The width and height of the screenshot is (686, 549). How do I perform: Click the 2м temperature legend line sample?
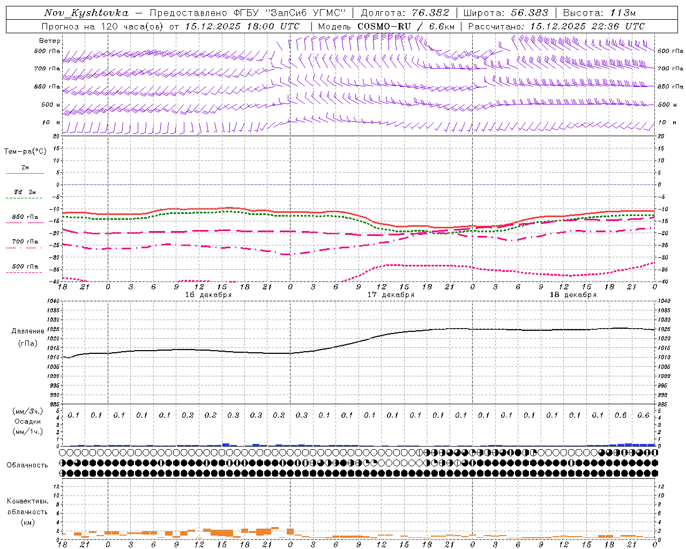25,173
